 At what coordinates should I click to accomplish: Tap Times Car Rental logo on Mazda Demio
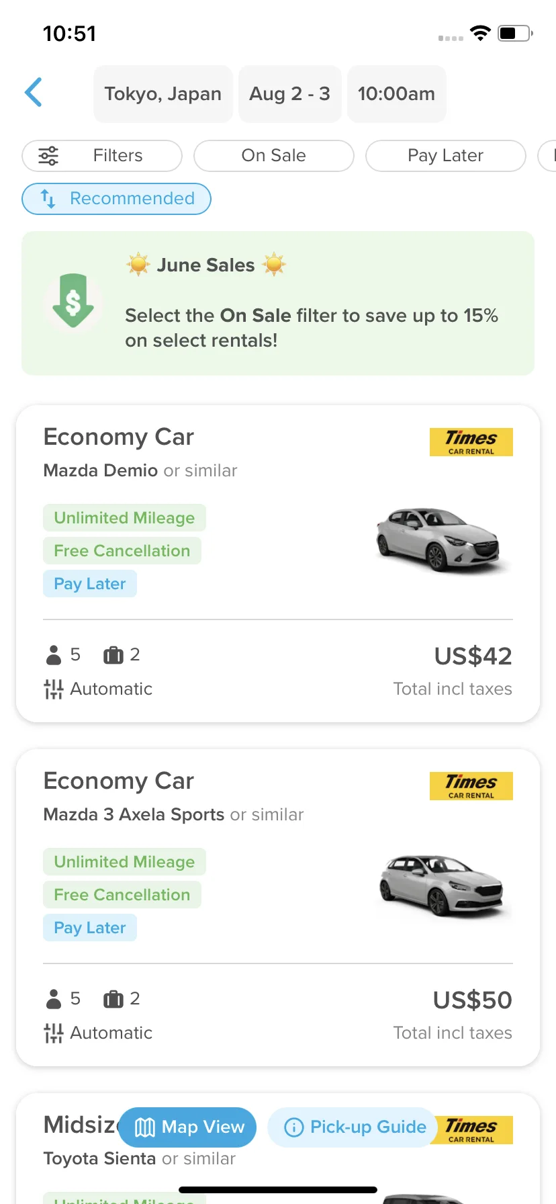(x=471, y=442)
